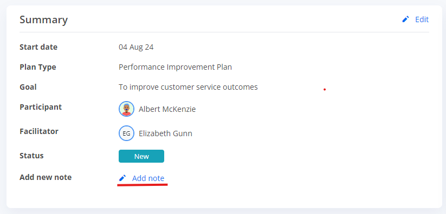This screenshot has height=214, width=446.
Task: Click the EG initials avatar
Action: point(126,133)
